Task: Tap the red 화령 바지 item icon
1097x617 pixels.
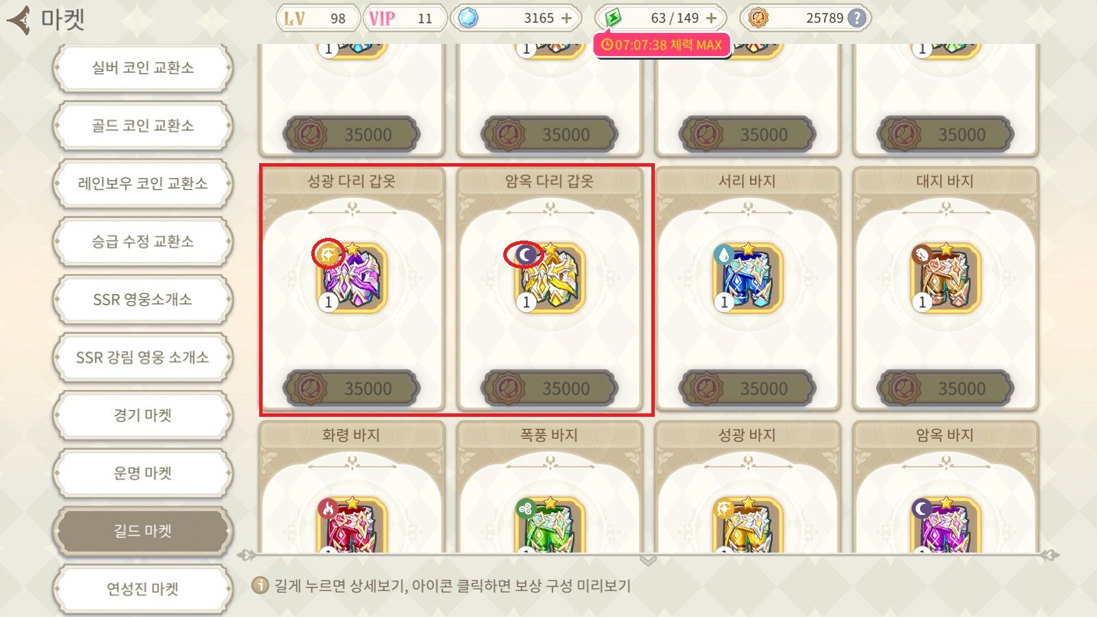Action: [x=352, y=525]
